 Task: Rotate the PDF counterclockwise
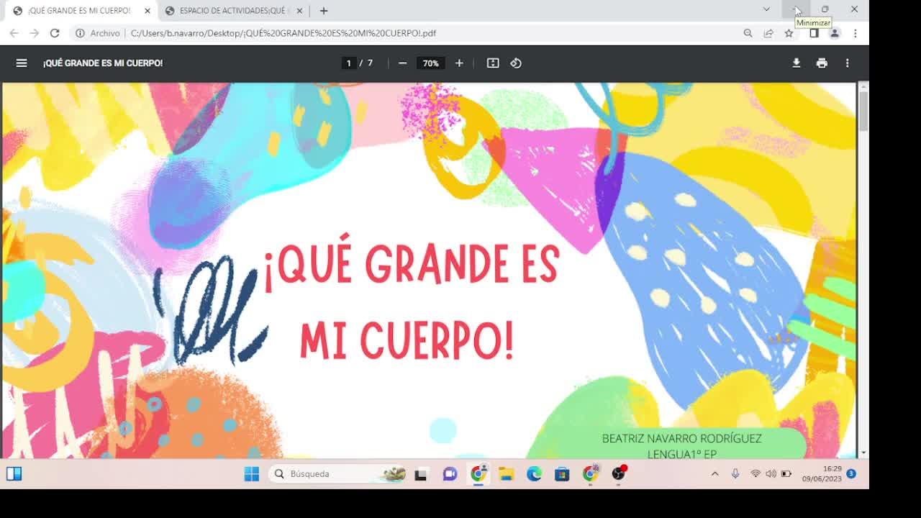pyautogui.click(x=516, y=63)
